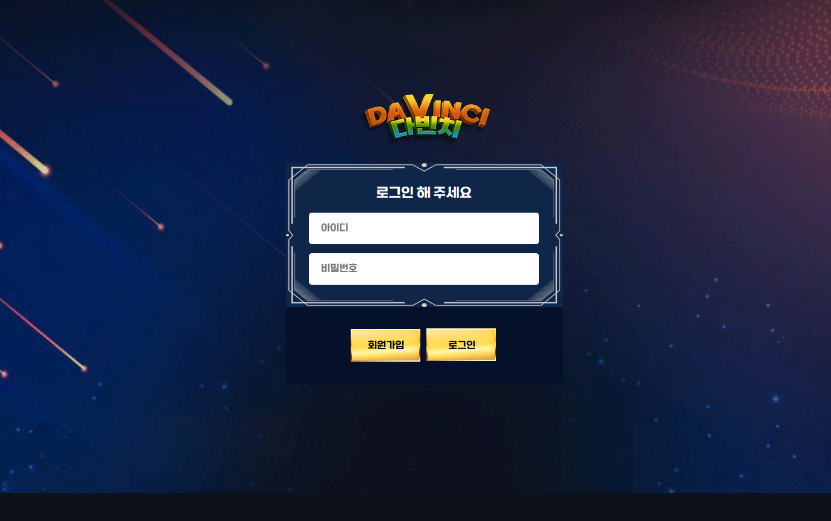The width and height of the screenshot is (831, 521).
Task: Click the bottom center dot of frame
Action: pyautogui.click(x=424, y=305)
